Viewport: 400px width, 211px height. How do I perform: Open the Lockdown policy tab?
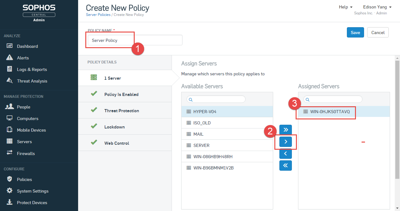(125, 127)
